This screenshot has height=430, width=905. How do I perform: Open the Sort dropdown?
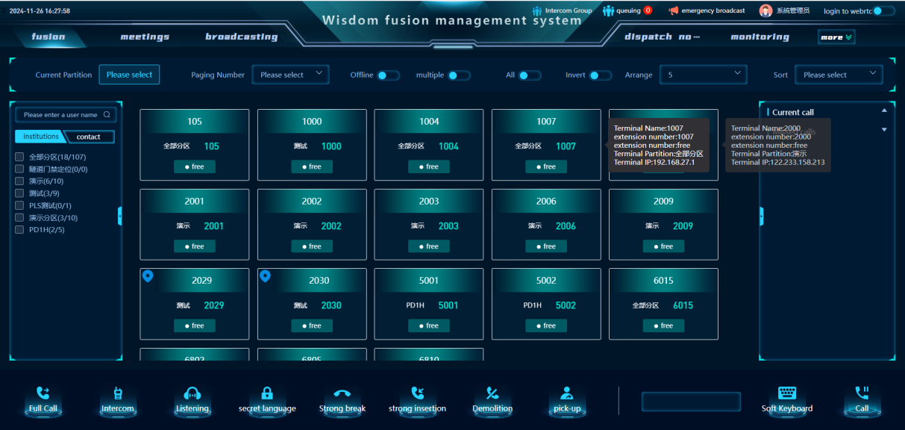point(838,75)
